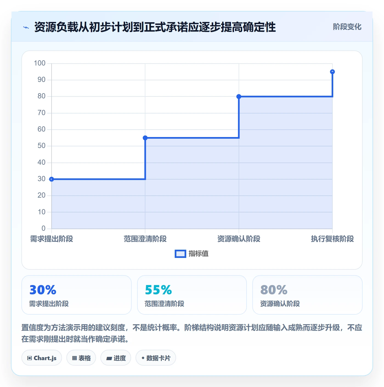The image size is (384, 387).
Task: Click the lightning icon beside the title
Action: tap(26, 27)
